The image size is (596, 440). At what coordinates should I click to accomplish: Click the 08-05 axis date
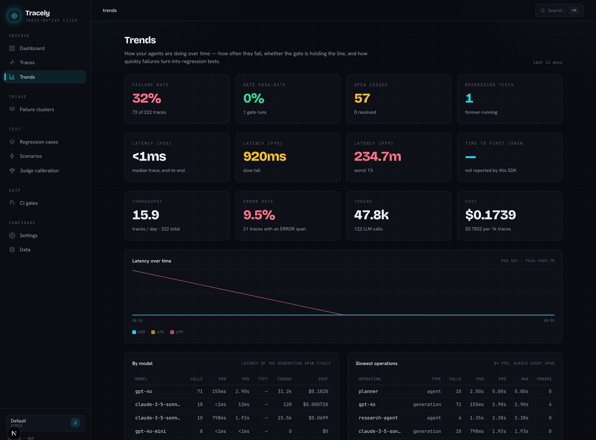549,321
